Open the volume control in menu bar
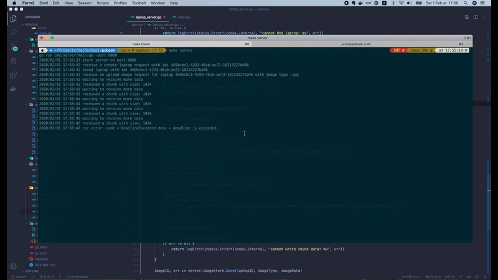Screen dimensions: 498x280 (409, 3)
